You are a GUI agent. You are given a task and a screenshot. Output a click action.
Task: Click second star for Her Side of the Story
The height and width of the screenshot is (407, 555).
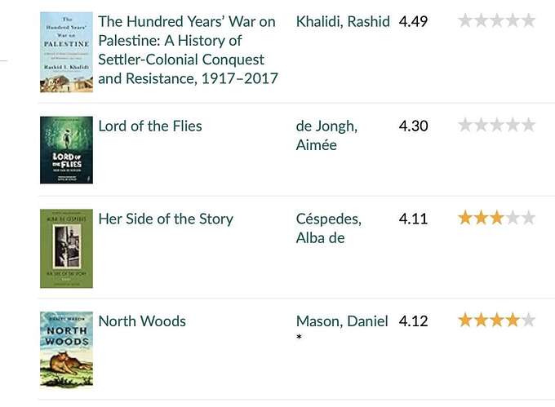coord(481,218)
